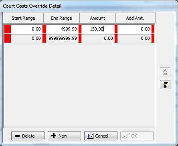178x146 pixels.
Task: Select the End Range cell 999999999.99
Action: point(62,38)
